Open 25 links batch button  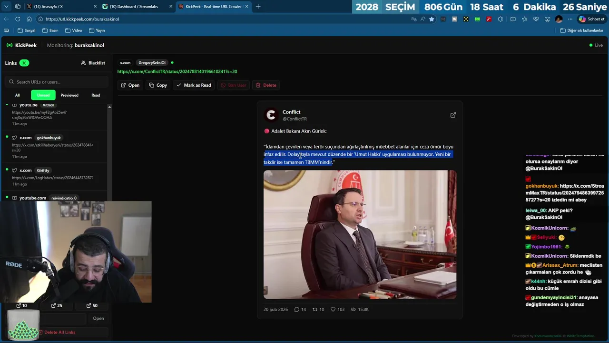[x=57, y=305]
